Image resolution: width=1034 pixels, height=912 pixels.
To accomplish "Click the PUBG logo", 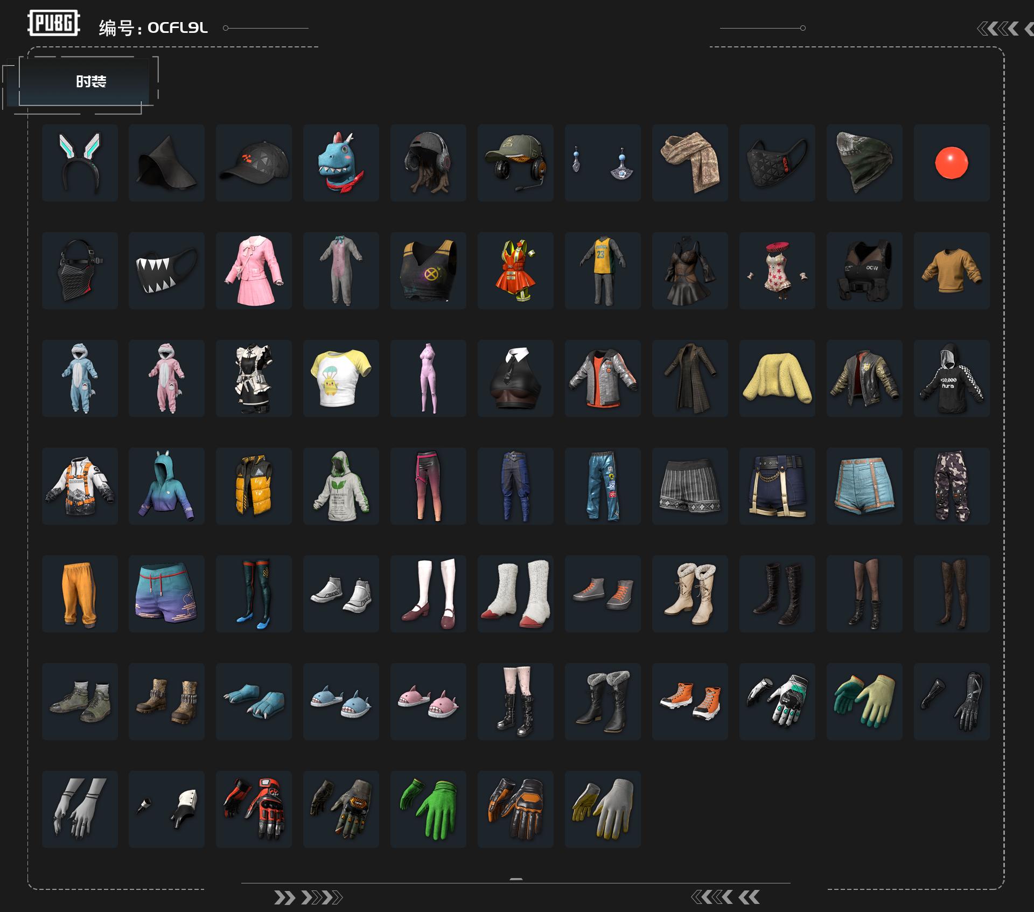I will (54, 23).
